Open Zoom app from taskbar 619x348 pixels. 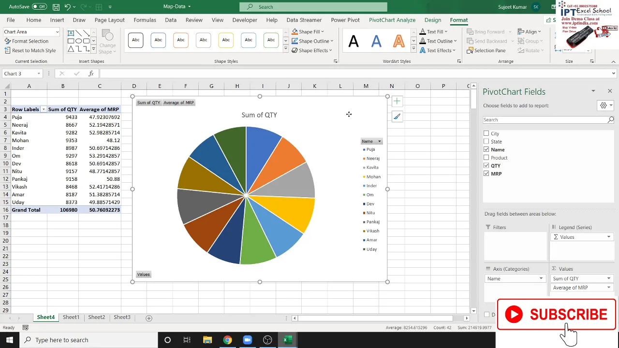[x=248, y=340]
